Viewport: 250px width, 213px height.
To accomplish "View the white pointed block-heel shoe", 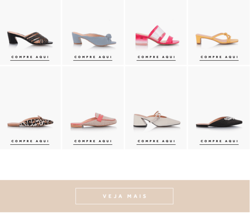I will (x=157, y=119).
